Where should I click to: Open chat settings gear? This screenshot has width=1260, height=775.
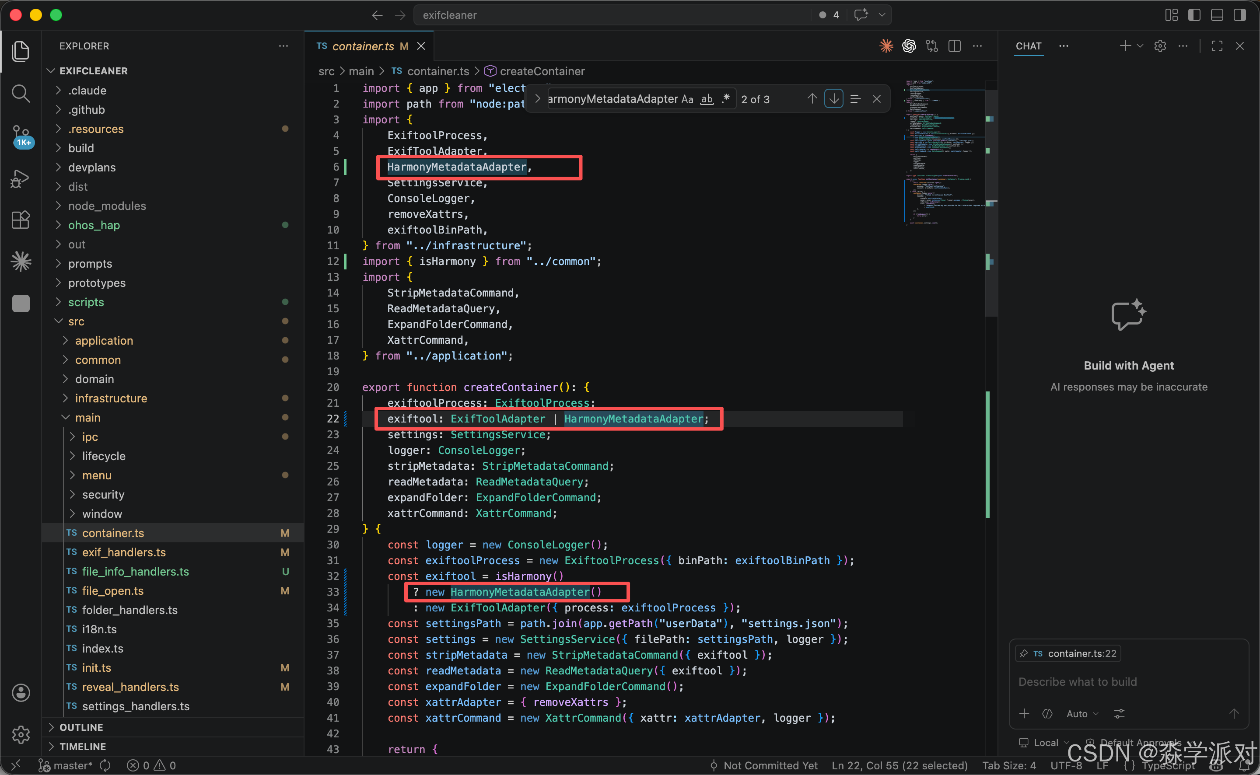point(1160,46)
